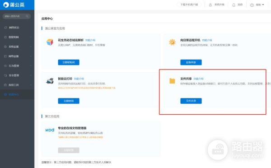This screenshot has width=271, height=168.
Task: Click the 智能组网 sidebar icon
Action: pos(5,37)
